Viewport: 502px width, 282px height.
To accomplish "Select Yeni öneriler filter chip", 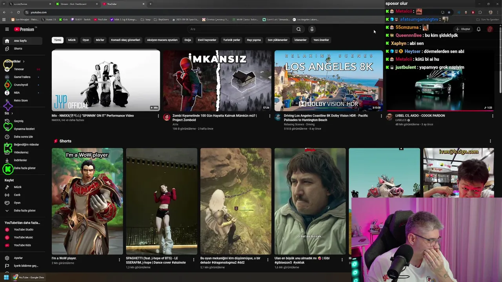I will 321,40.
